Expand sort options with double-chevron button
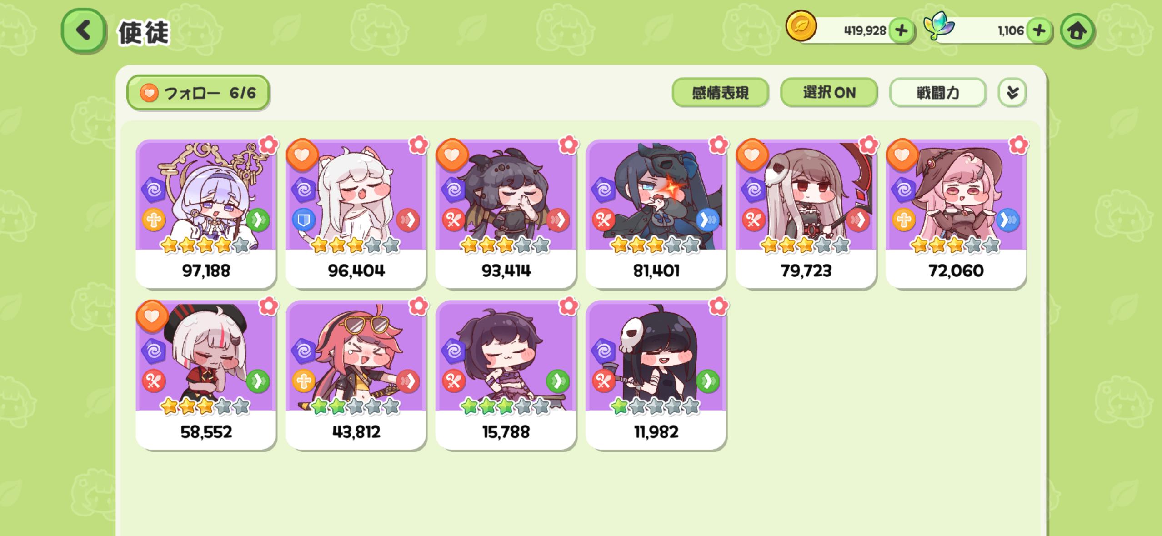This screenshot has height=536, width=1162. click(1012, 93)
